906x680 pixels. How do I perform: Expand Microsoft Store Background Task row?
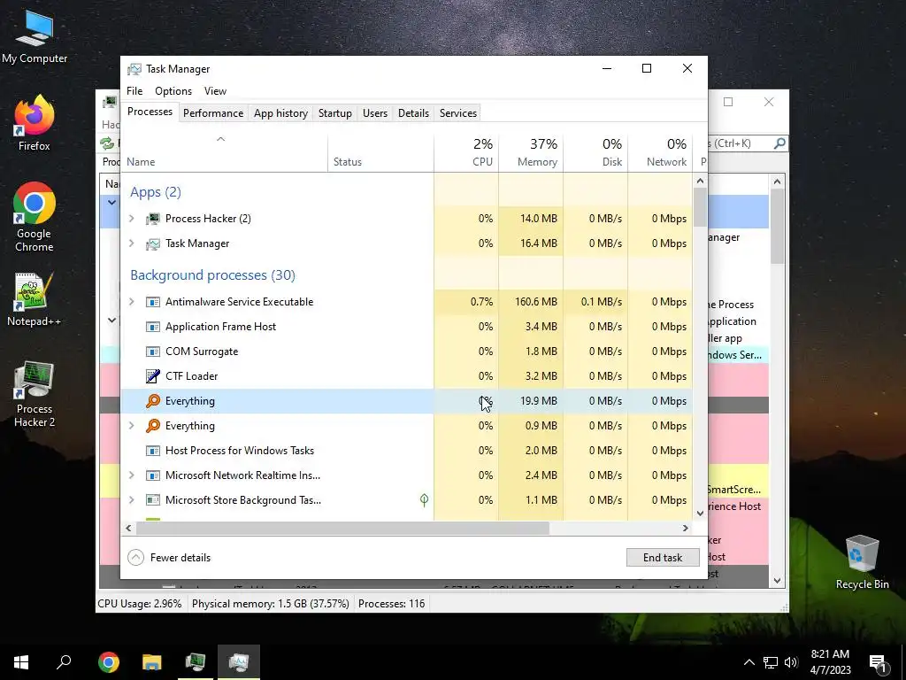pyautogui.click(x=131, y=500)
